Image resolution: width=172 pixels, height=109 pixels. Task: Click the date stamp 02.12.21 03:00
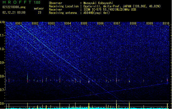14,13
